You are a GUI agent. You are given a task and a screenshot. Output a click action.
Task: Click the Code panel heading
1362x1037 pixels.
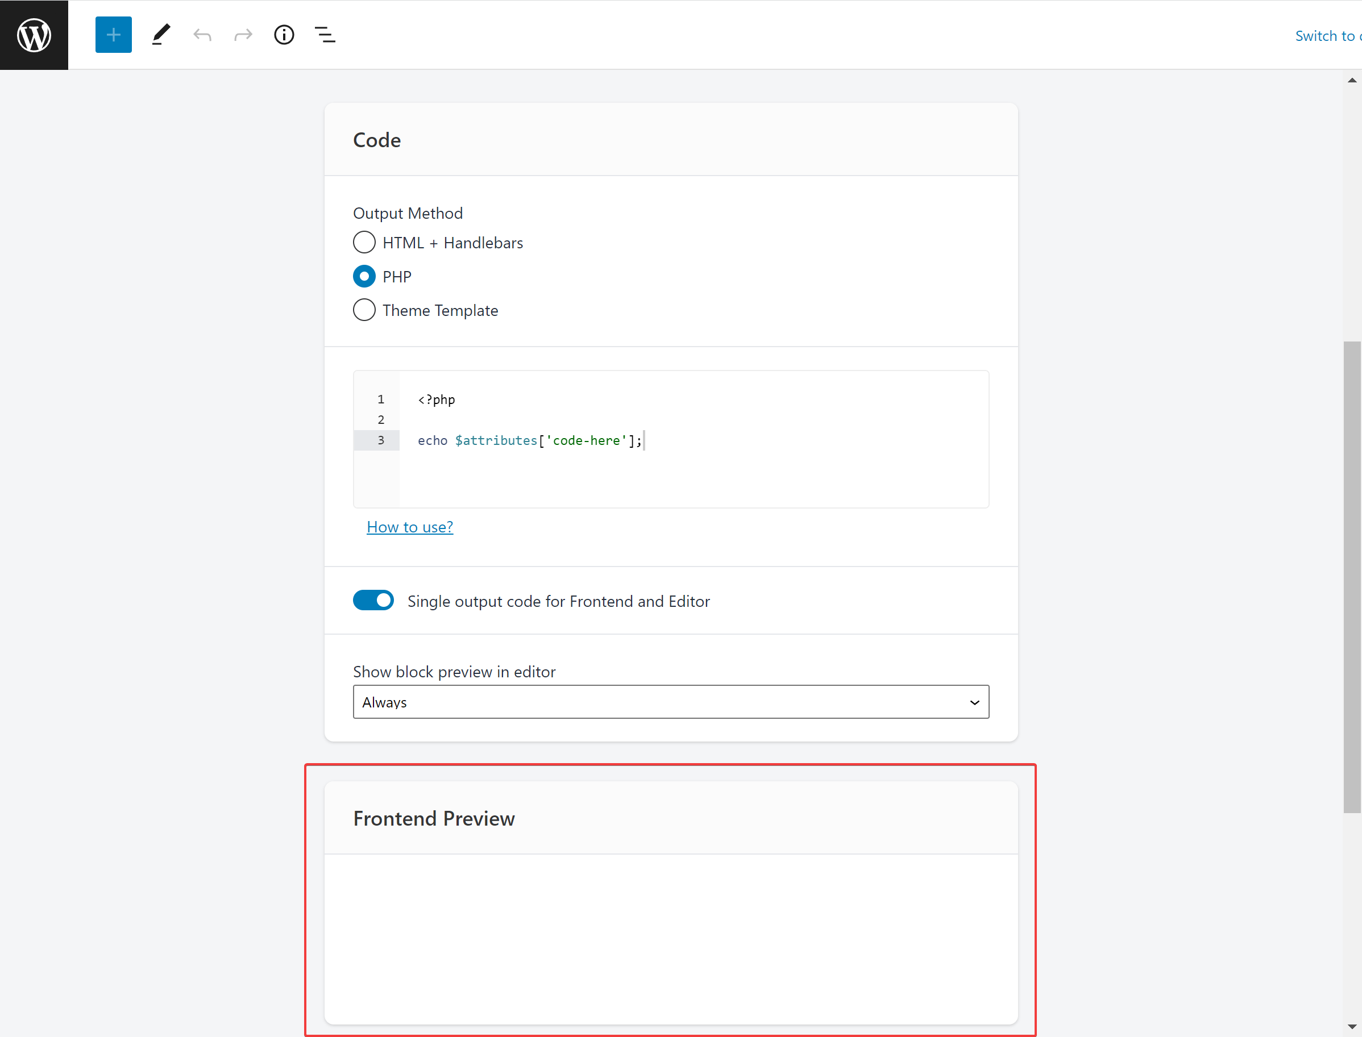point(377,140)
